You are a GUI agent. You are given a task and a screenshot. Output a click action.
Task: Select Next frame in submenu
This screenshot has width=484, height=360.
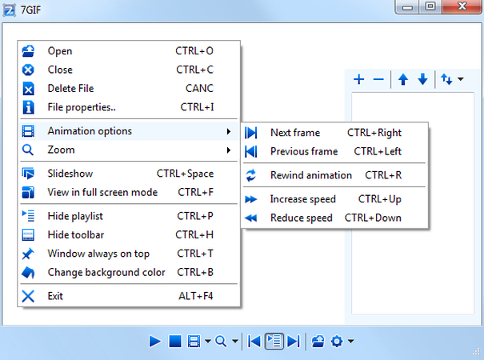pyautogui.click(x=334, y=133)
